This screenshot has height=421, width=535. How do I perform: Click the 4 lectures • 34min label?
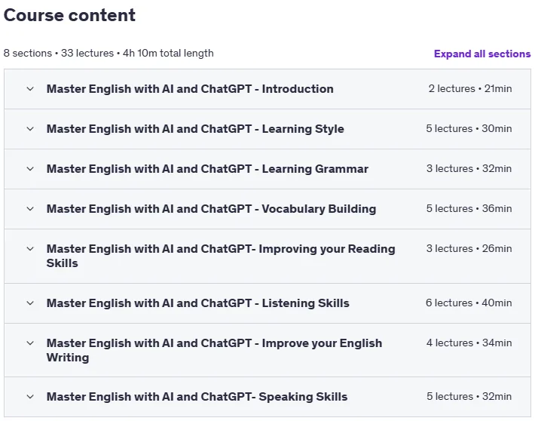469,343
